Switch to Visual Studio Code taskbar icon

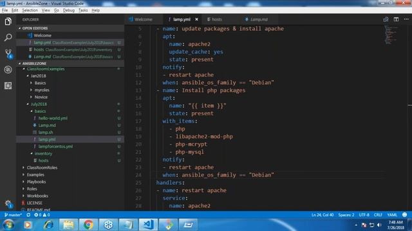[x=148, y=225]
